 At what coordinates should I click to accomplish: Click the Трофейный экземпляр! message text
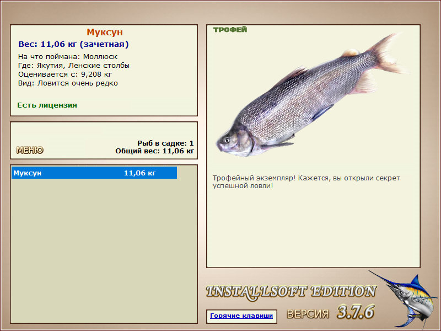pyautogui.click(x=306, y=182)
